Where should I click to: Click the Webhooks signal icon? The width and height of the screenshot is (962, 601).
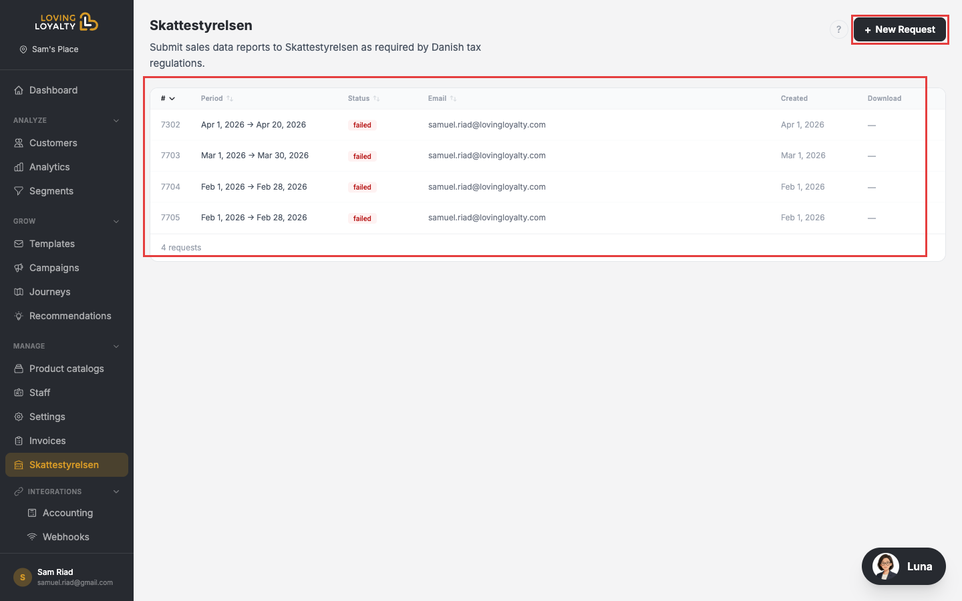pos(32,537)
